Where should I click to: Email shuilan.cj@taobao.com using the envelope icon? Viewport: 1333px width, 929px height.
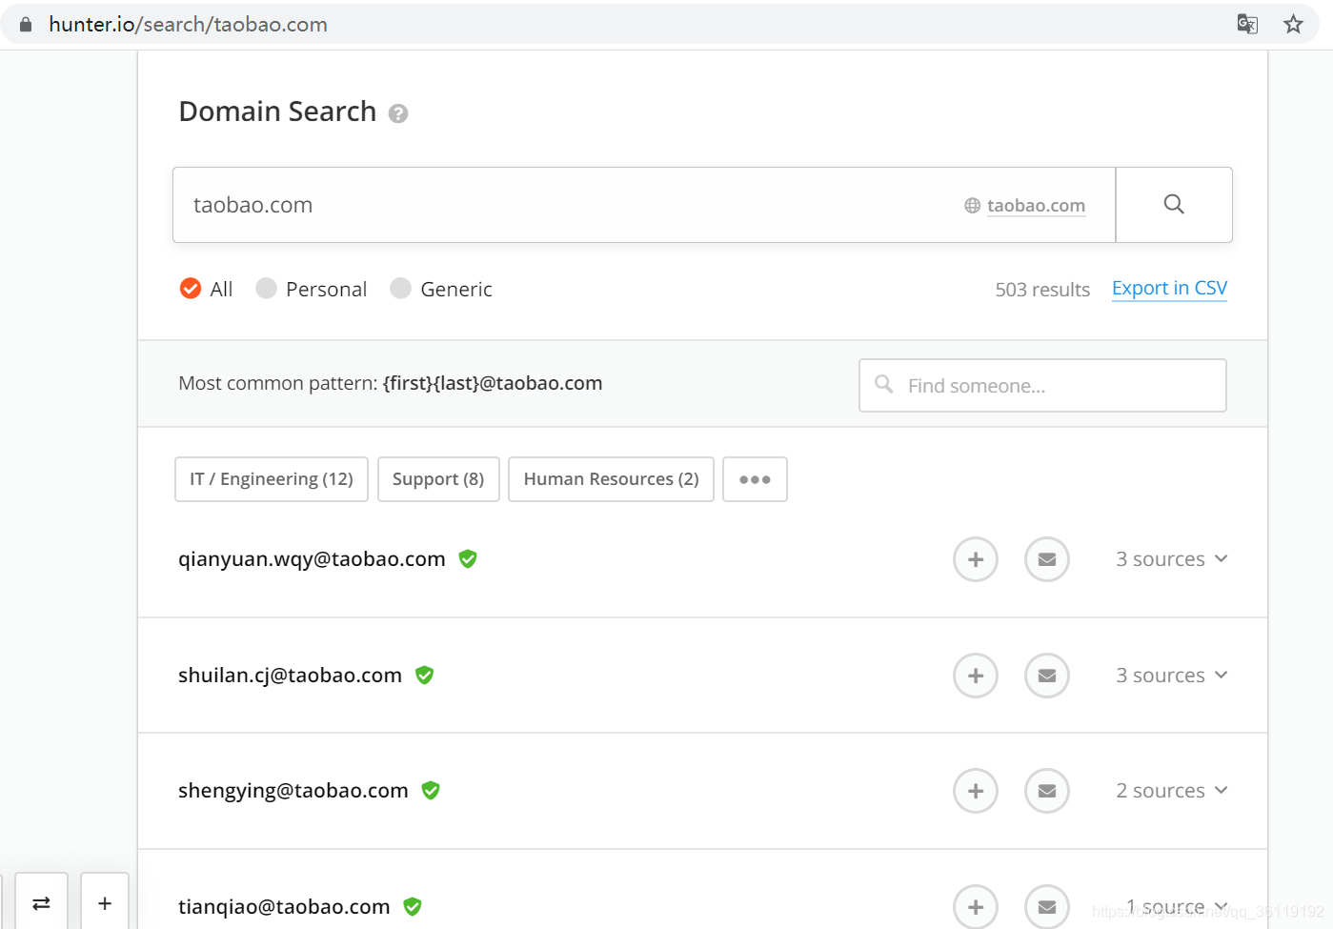click(x=1047, y=676)
